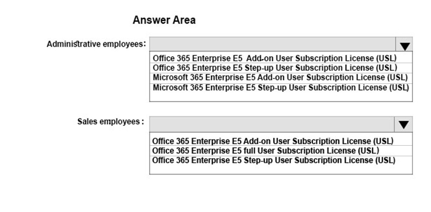Expand the Administrative employees dropdown arrow
Image resolution: width=431 pixels, height=212 pixels.
tap(404, 44)
